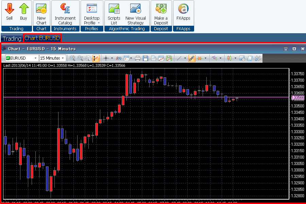Click the purple current price line on the chart
Image resolution: width=306 pixels, height=204 pixels.
pos(146,97)
